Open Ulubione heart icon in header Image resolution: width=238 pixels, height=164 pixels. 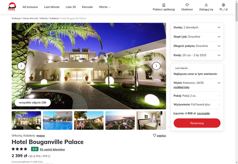187,5
